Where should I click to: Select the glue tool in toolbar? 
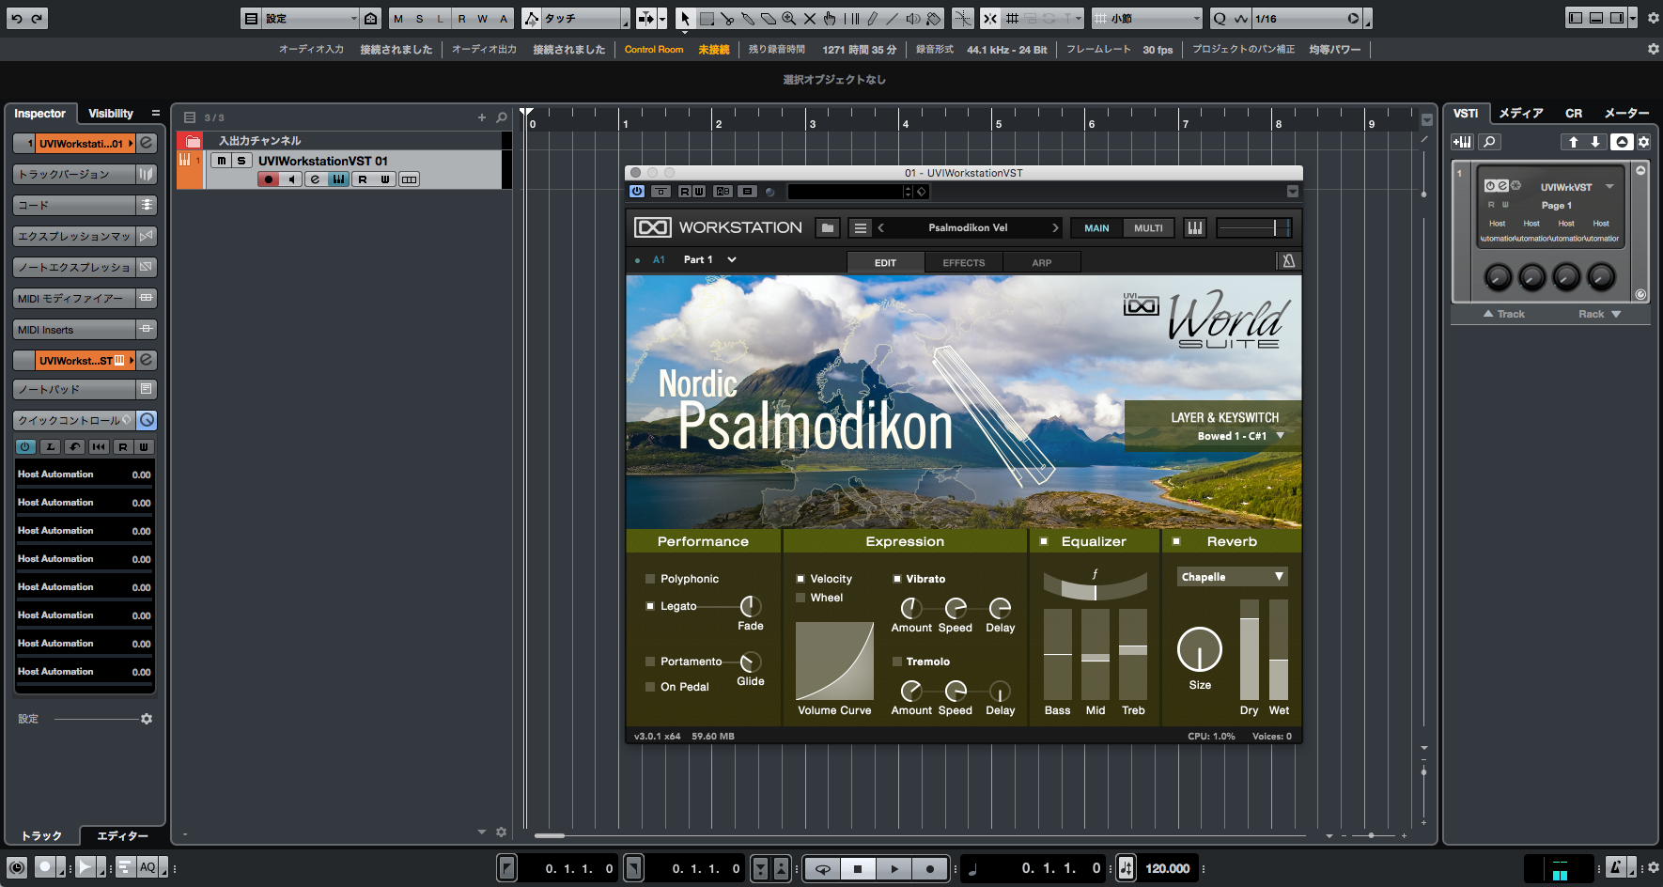[748, 18]
